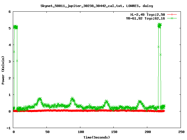This screenshot has width=187, height=140.
Task: Click the y-axis tick label '6'
Action: coord(10,12)
